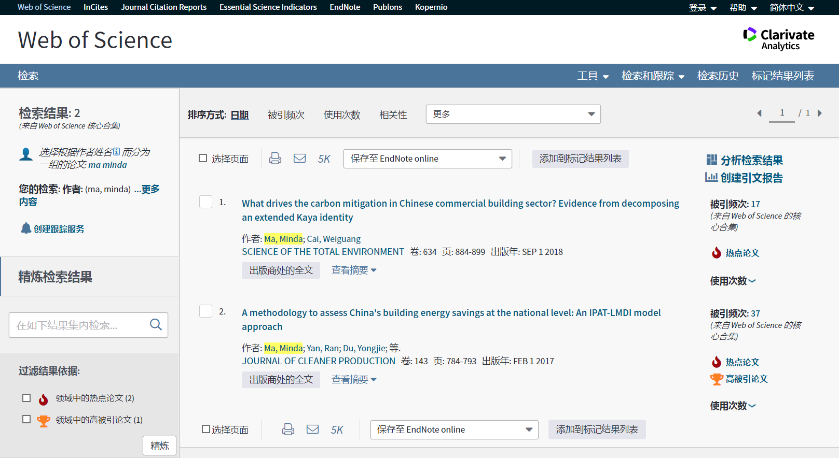Open the 更多 sort dropdown
Viewport: 839px width, 458px height.
click(513, 114)
